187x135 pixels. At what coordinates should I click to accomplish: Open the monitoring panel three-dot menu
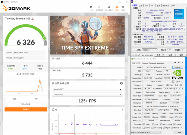(122, 109)
